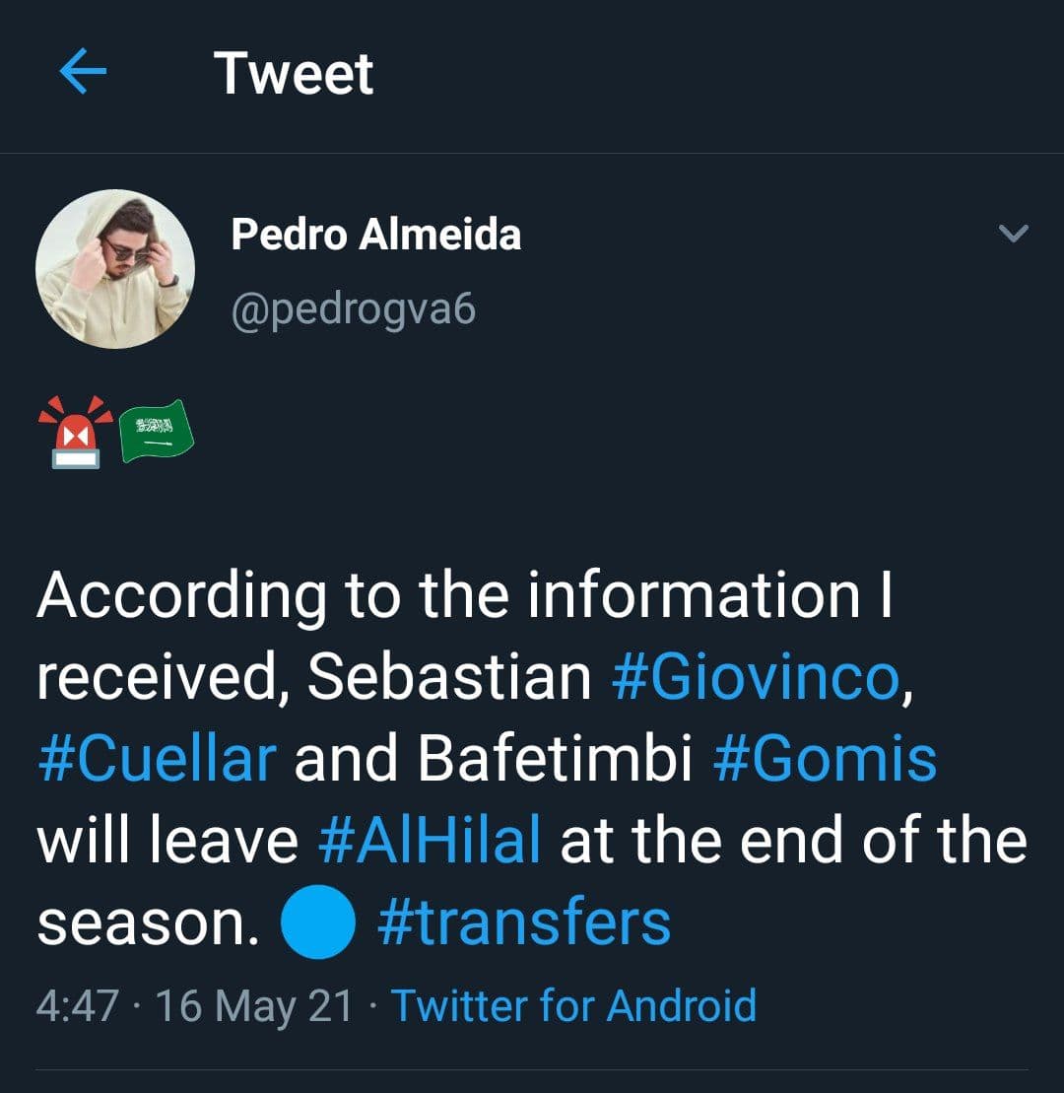Image resolution: width=1064 pixels, height=1093 pixels.
Task: Open the #AlHilal hashtag
Action: click(x=430, y=841)
